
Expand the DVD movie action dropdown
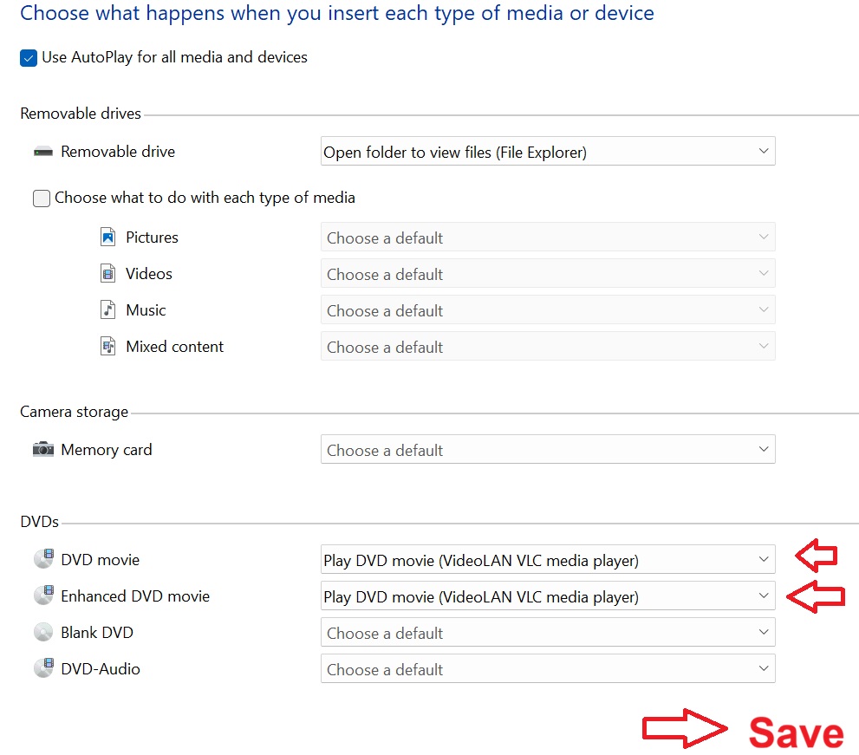548,559
